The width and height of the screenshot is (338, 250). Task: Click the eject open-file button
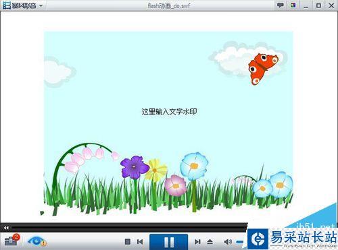click(x=210, y=242)
